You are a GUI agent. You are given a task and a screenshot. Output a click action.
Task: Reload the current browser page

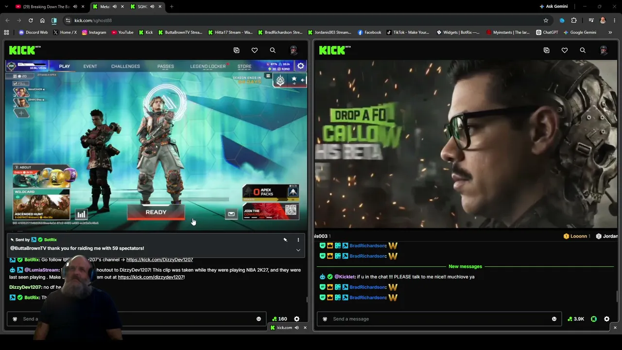click(x=31, y=20)
